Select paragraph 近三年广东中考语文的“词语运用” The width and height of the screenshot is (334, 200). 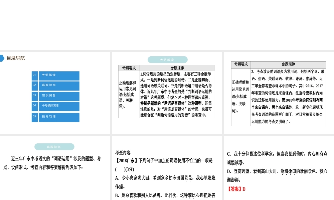point(52,163)
